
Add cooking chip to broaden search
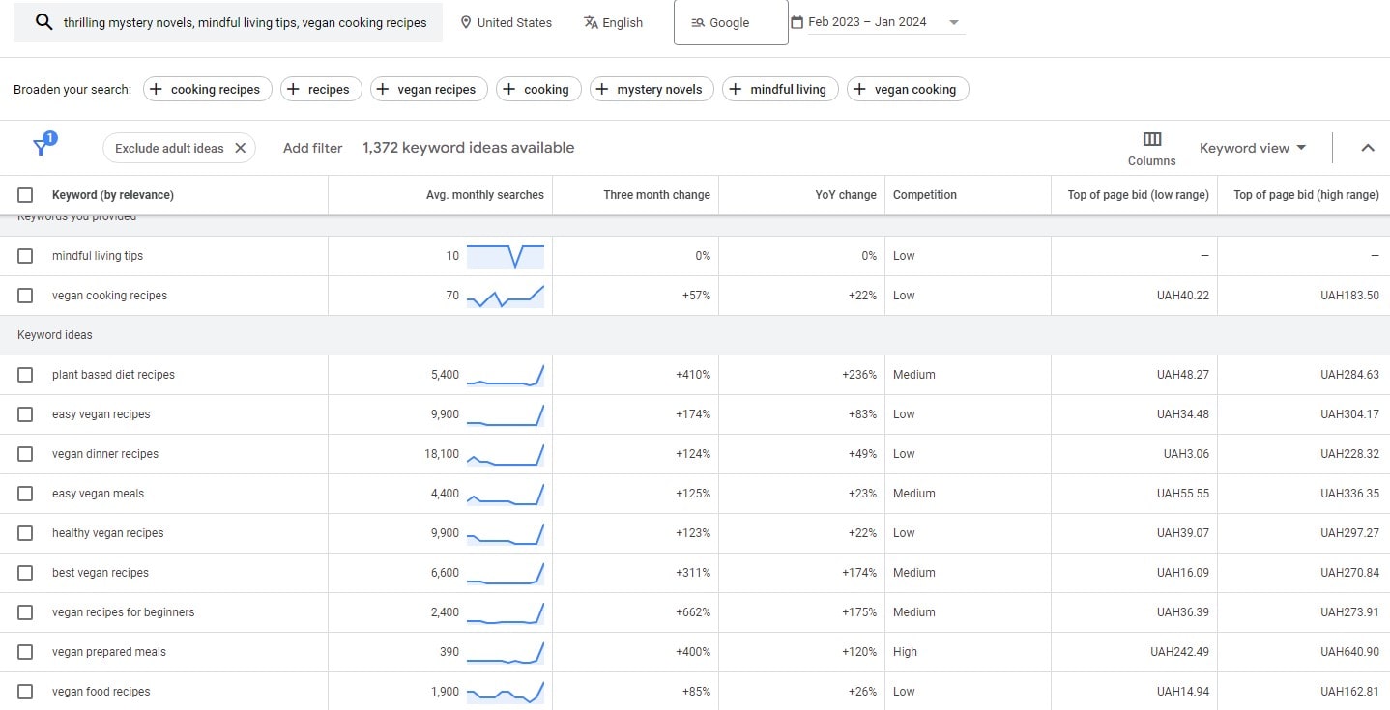538,89
